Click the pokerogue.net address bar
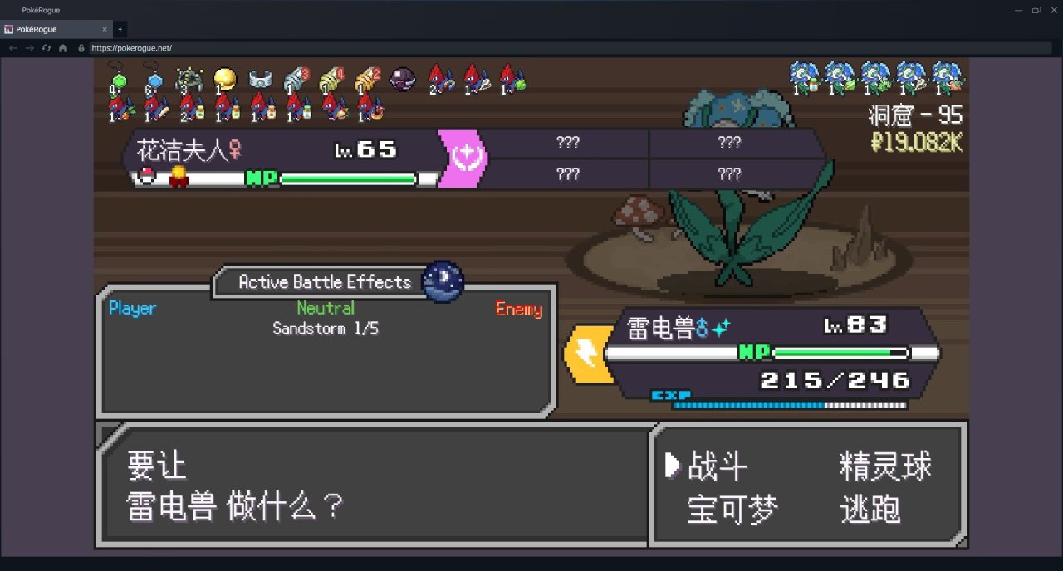This screenshot has height=571, width=1063. pyautogui.click(x=571, y=48)
